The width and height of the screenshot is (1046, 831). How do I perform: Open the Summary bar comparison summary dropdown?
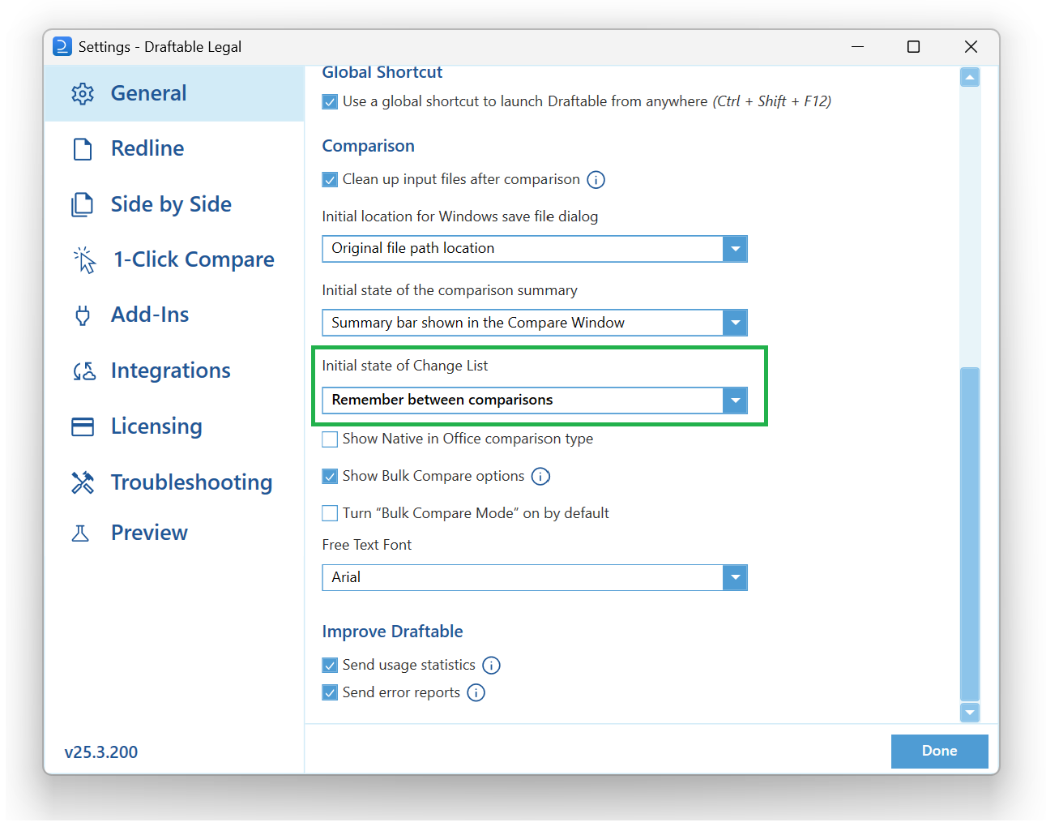[735, 323]
